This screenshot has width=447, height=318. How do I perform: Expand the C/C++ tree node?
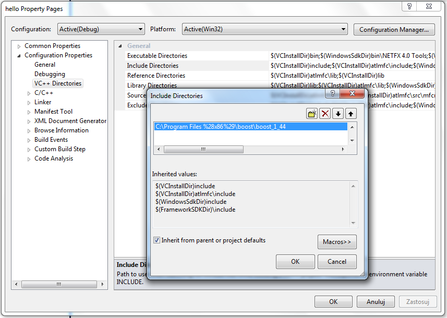[29, 93]
